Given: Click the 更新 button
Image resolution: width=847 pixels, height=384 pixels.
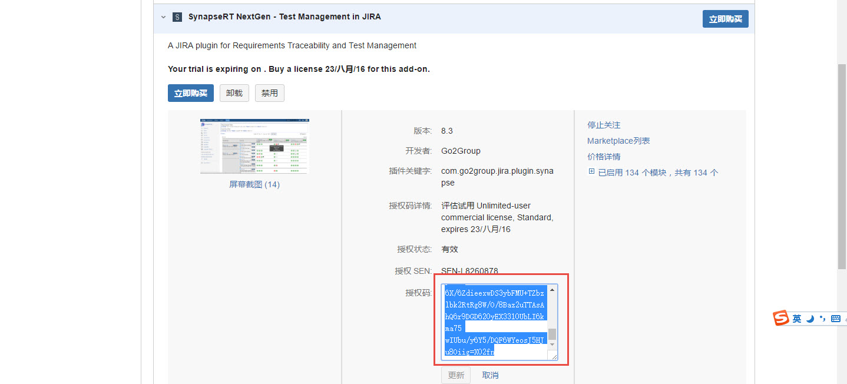Looking at the screenshot, I should coord(456,375).
